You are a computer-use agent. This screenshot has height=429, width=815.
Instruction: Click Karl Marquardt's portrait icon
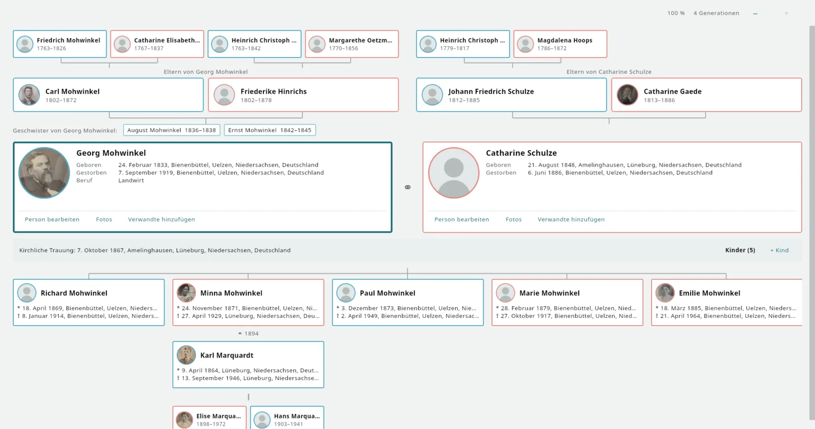click(x=186, y=355)
